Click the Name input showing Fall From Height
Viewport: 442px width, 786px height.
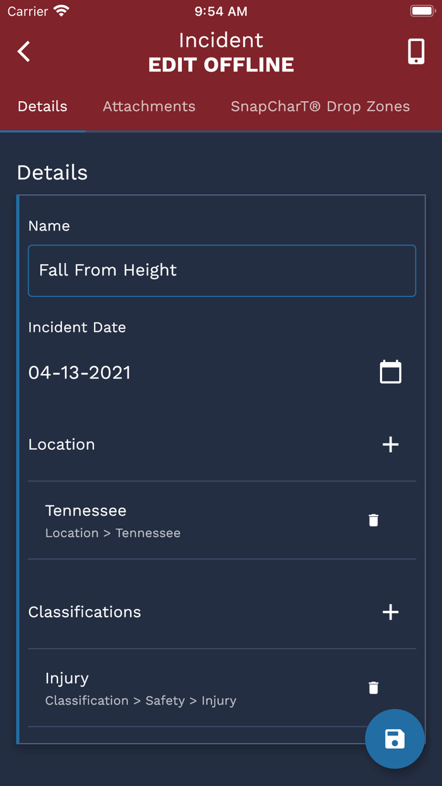click(x=221, y=270)
